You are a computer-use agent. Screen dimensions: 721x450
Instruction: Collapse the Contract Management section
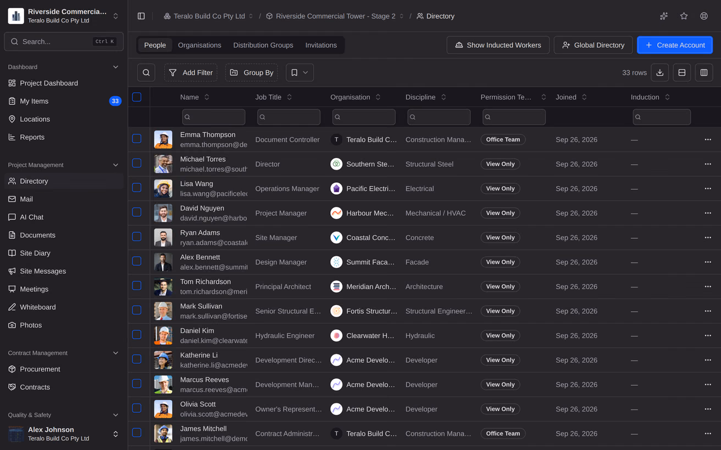point(115,353)
